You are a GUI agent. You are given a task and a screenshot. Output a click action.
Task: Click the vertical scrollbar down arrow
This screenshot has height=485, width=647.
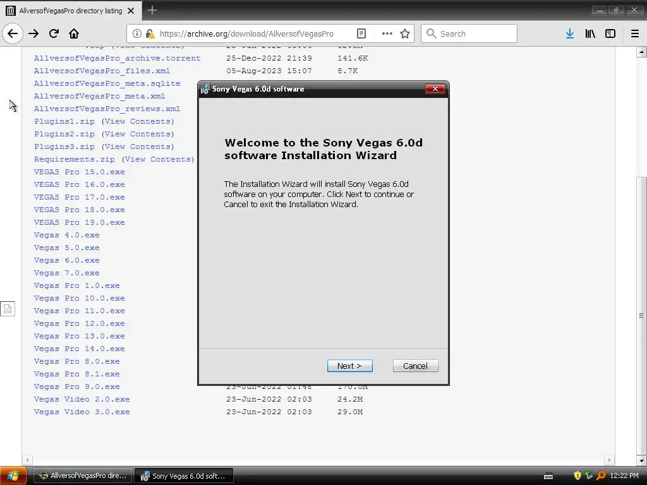click(641, 460)
